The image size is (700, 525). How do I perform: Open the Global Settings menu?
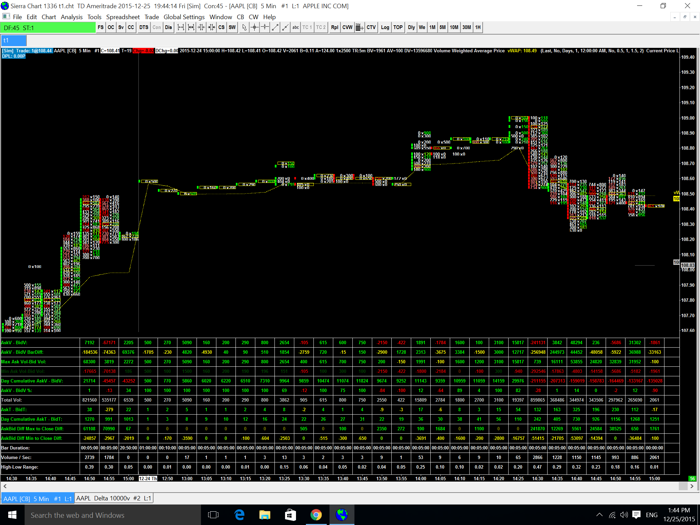pyautogui.click(x=184, y=17)
